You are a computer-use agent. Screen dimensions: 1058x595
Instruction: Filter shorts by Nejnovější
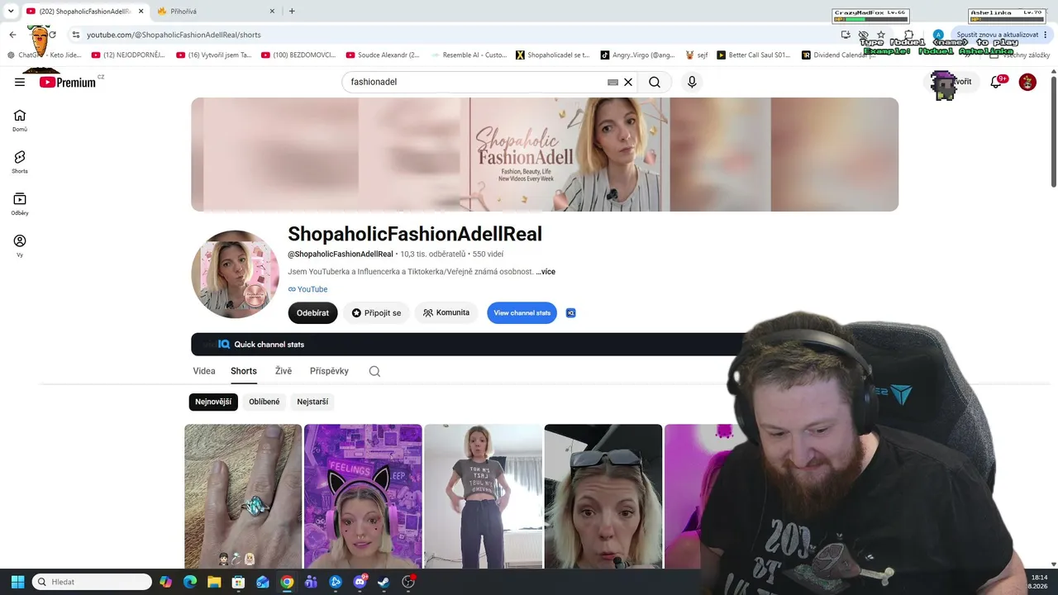tap(213, 402)
